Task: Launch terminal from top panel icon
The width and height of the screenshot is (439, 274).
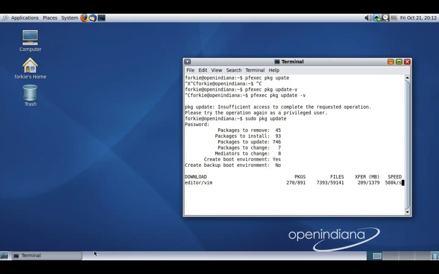Action: (102, 18)
